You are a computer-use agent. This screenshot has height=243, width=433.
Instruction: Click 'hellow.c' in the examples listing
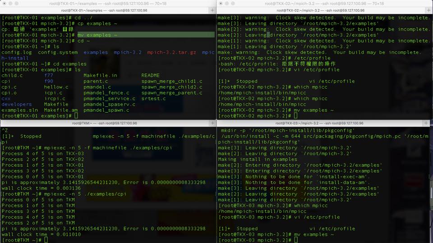pyautogui.click(x=56, y=87)
